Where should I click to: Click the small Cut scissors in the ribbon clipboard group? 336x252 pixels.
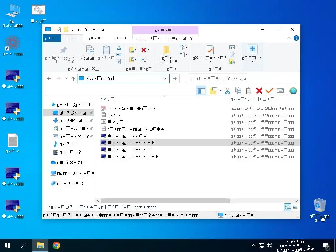point(119,47)
